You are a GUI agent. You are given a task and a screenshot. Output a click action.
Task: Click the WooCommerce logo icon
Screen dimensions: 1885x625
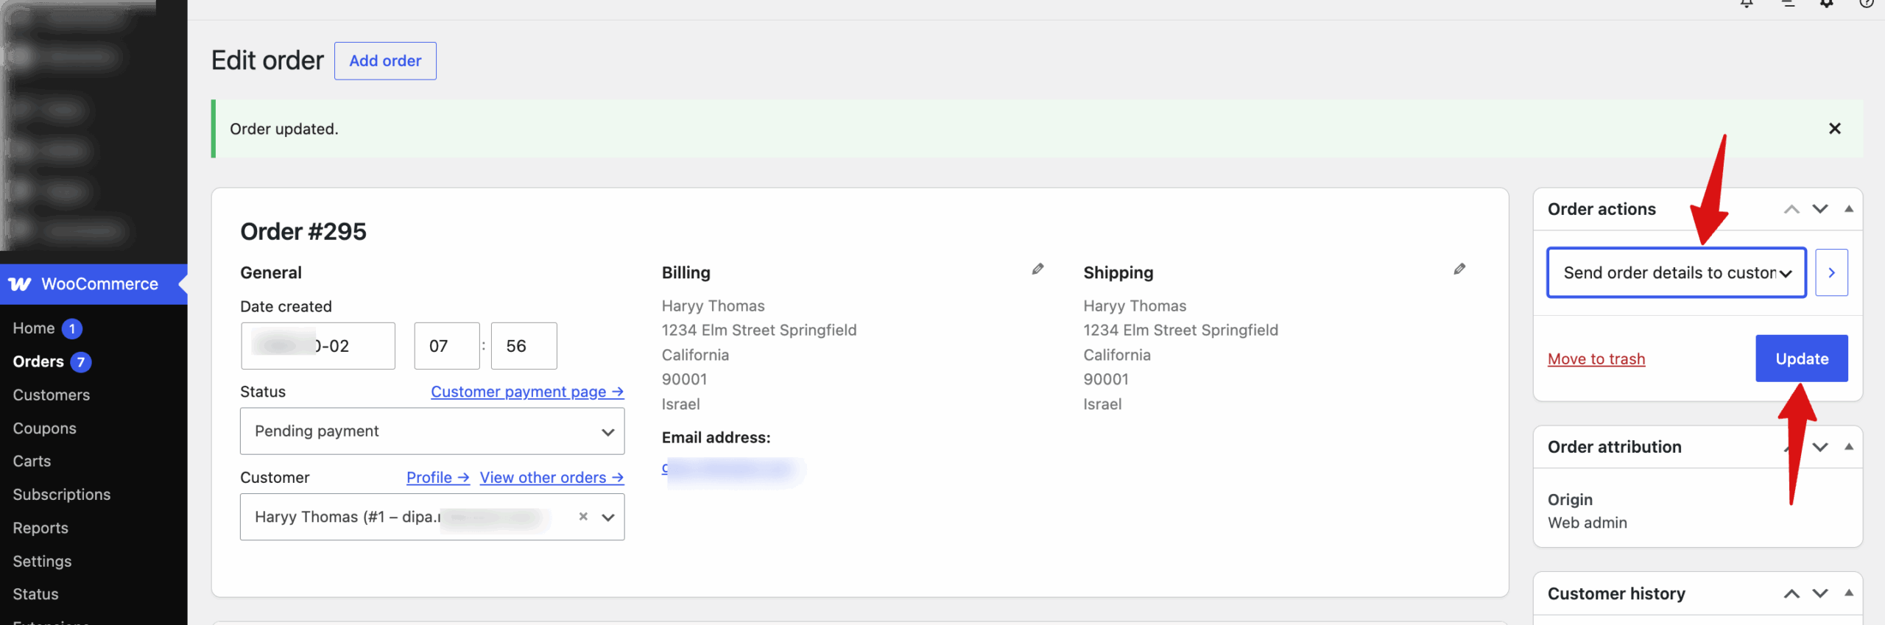[20, 284]
